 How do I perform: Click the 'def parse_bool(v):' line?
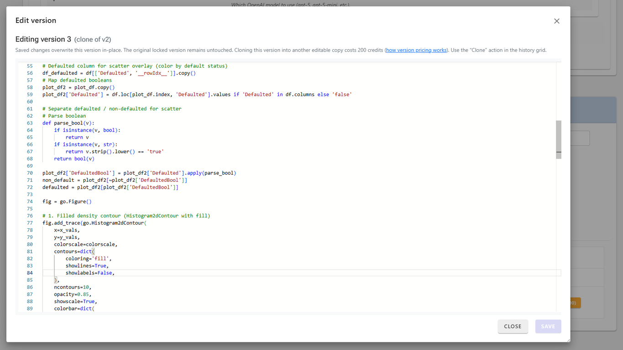[x=68, y=123]
